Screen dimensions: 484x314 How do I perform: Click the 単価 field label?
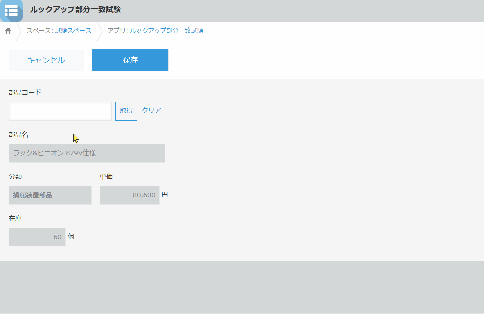pyautogui.click(x=106, y=176)
